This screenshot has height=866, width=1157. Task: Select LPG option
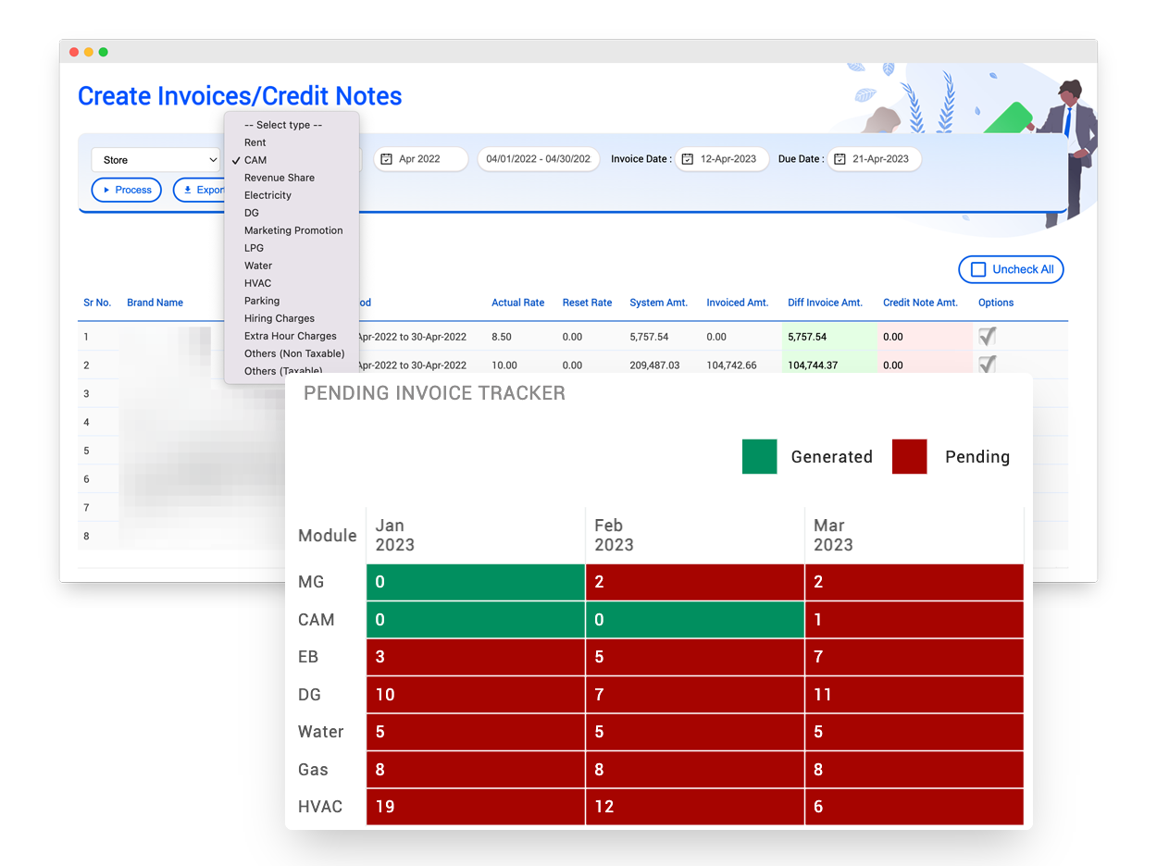tap(254, 248)
